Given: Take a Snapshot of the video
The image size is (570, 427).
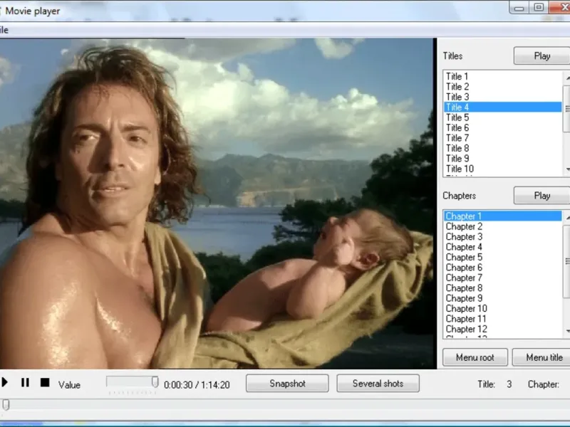Looking at the screenshot, I should (x=287, y=384).
